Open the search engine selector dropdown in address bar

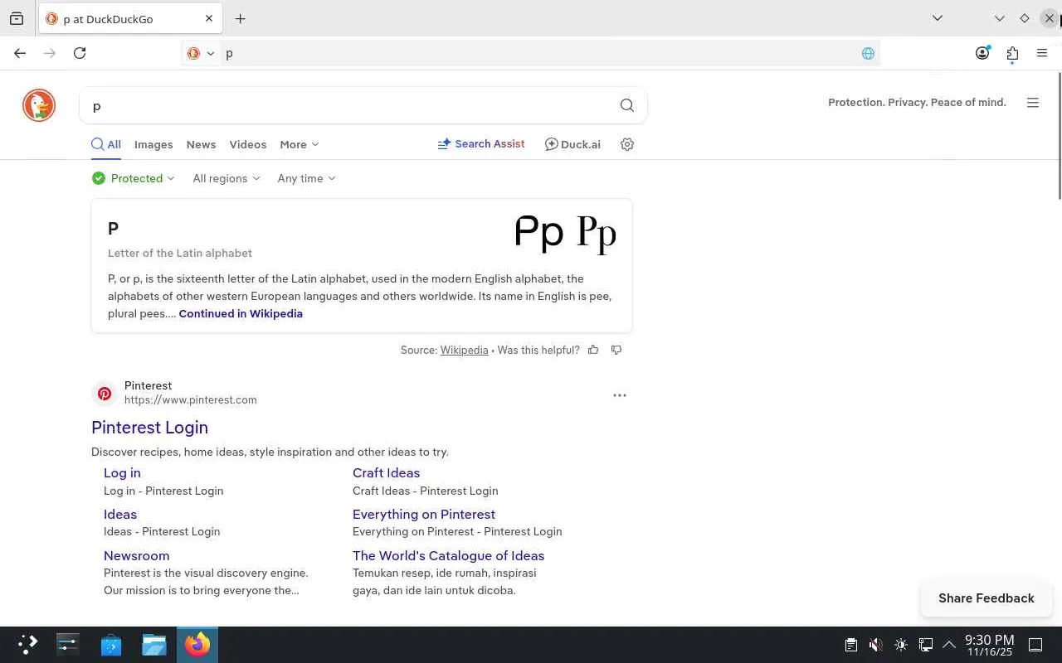(x=200, y=53)
